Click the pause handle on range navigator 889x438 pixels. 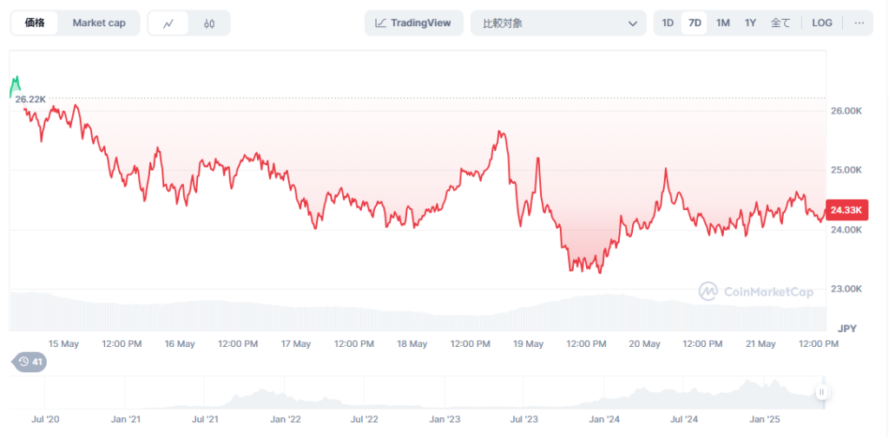pyautogui.click(x=820, y=393)
